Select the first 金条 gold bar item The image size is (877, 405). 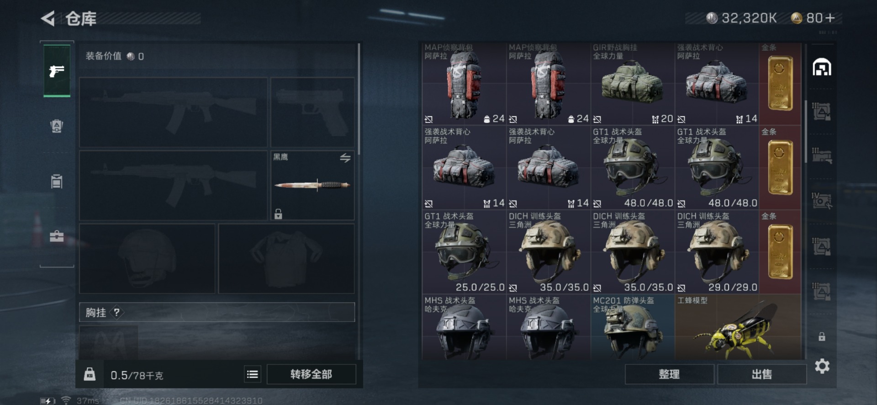coord(780,84)
